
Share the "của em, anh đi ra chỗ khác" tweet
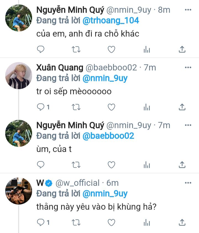point(182,49)
